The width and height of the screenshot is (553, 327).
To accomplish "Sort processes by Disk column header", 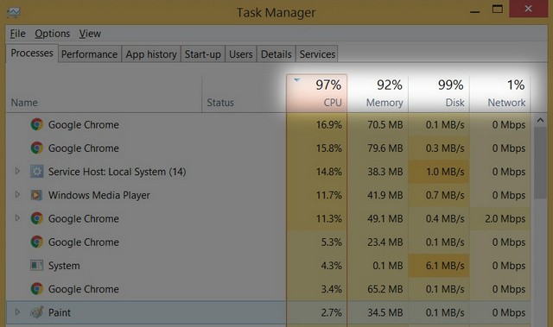I will [439, 93].
